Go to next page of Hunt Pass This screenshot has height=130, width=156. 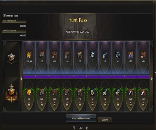(x=87, y=128)
